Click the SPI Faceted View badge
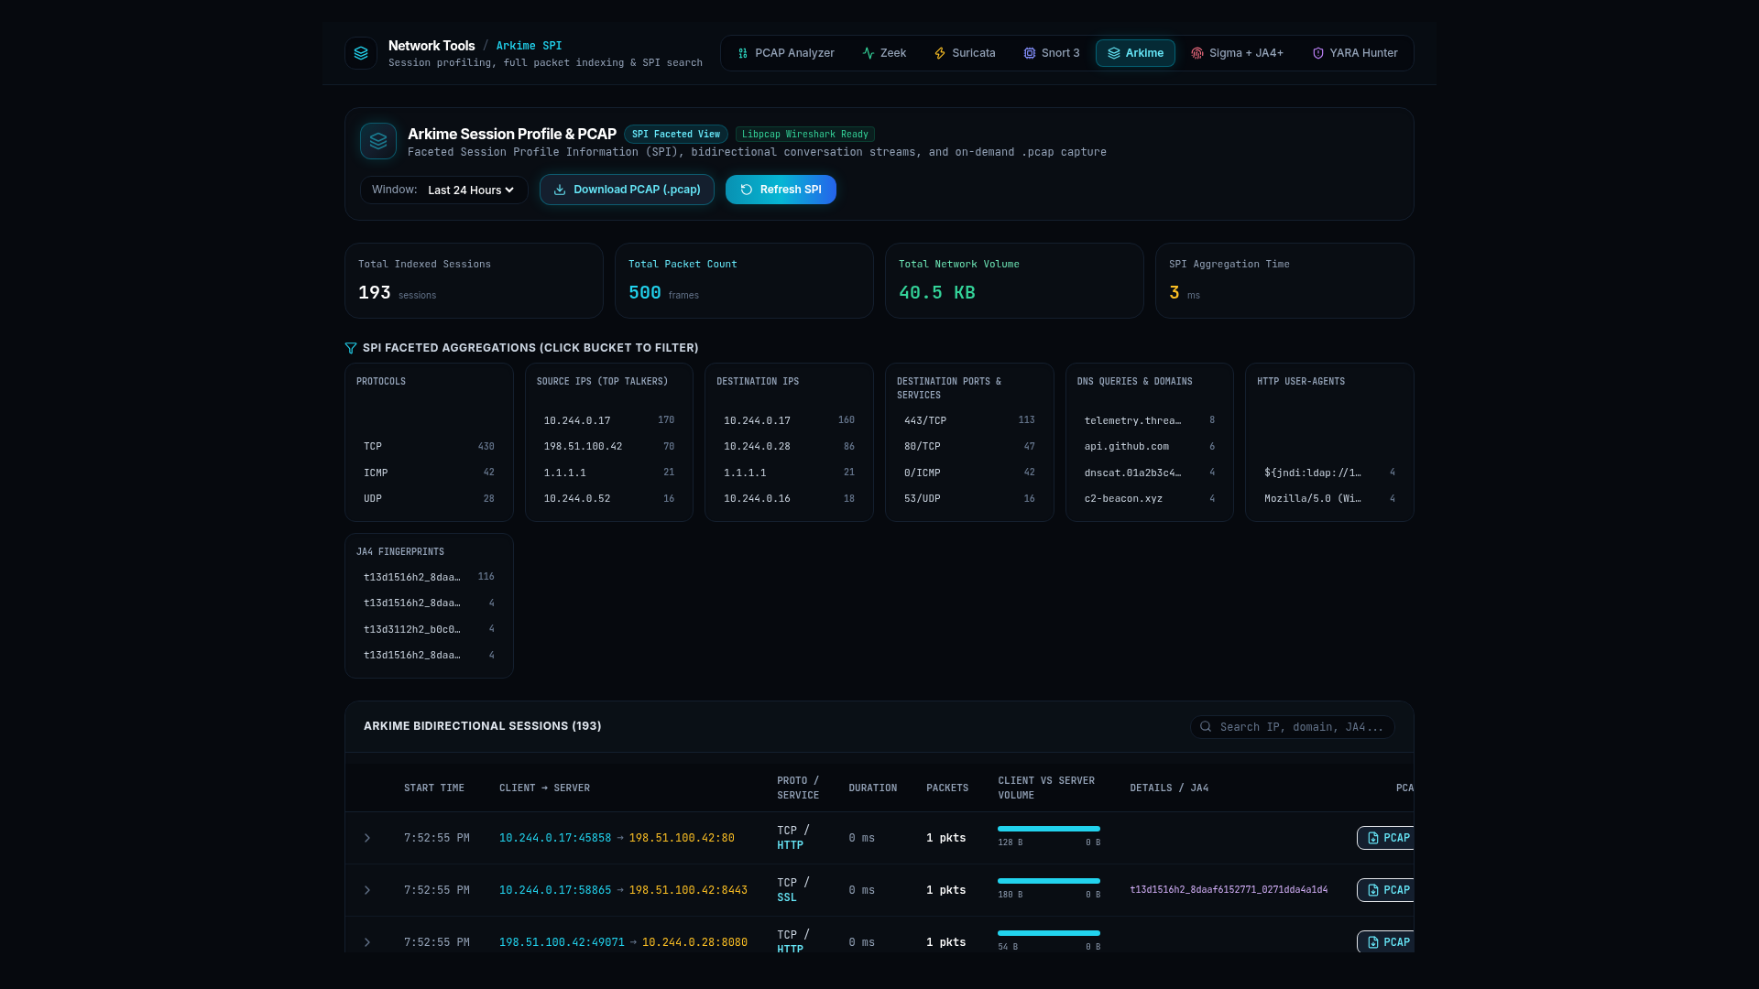This screenshot has height=989, width=1759. point(676,134)
